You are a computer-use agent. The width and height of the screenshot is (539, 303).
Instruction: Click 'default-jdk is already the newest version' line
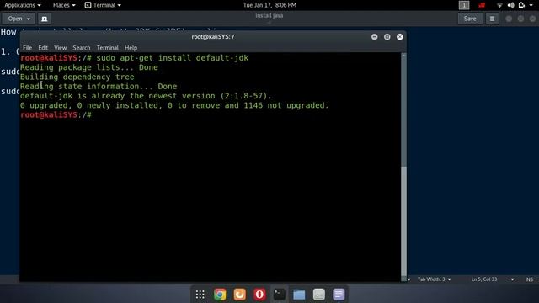[x=146, y=96]
